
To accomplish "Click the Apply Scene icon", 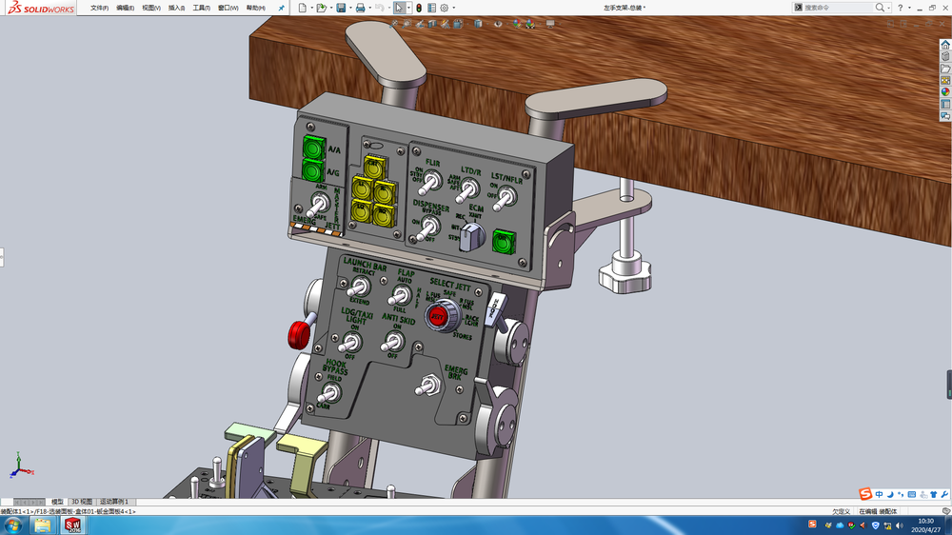I will pyautogui.click(x=530, y=24).
